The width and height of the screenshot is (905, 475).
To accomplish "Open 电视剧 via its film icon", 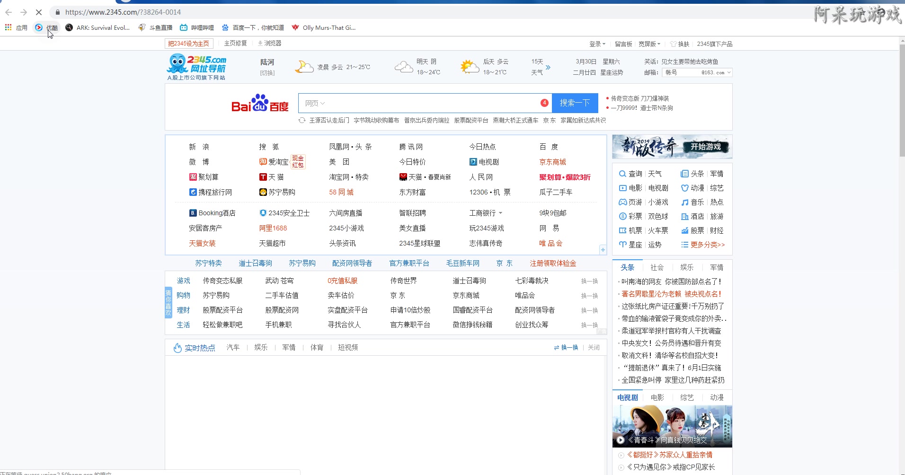I will (x=473, y=162).
